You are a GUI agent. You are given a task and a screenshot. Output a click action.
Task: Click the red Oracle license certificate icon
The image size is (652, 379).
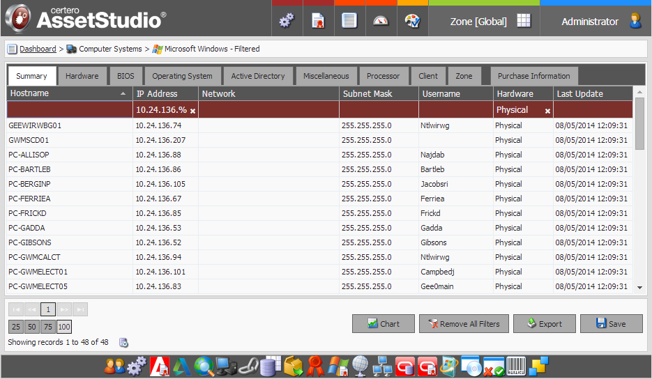click(427, 366)
